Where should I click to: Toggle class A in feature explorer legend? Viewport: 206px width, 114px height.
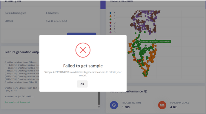(x=110, y=13)
